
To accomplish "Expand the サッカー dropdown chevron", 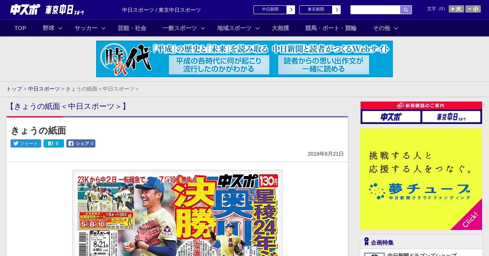I will pyautogui.click(x=104, y=28).
